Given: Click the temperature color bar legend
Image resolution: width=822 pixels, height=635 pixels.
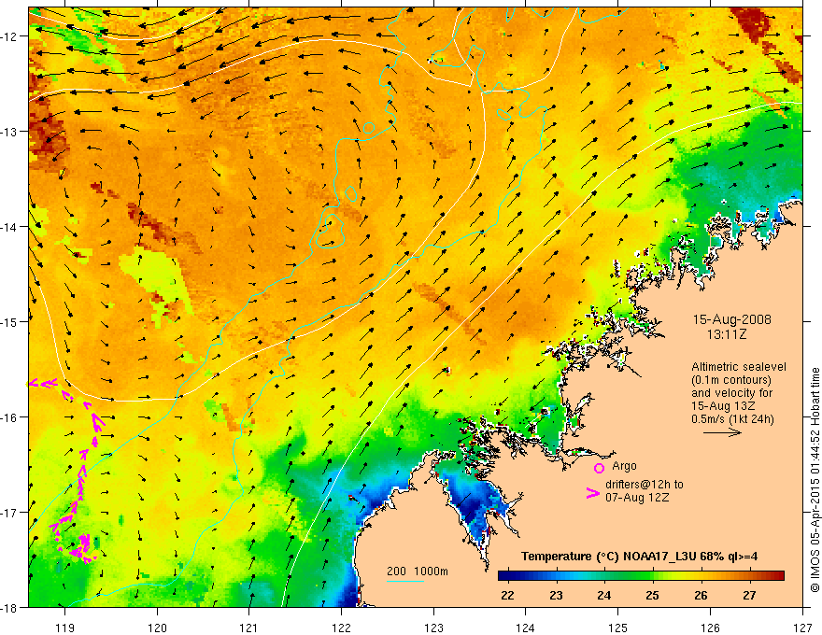Looking at the screenshot, I should tap(641, 576).
